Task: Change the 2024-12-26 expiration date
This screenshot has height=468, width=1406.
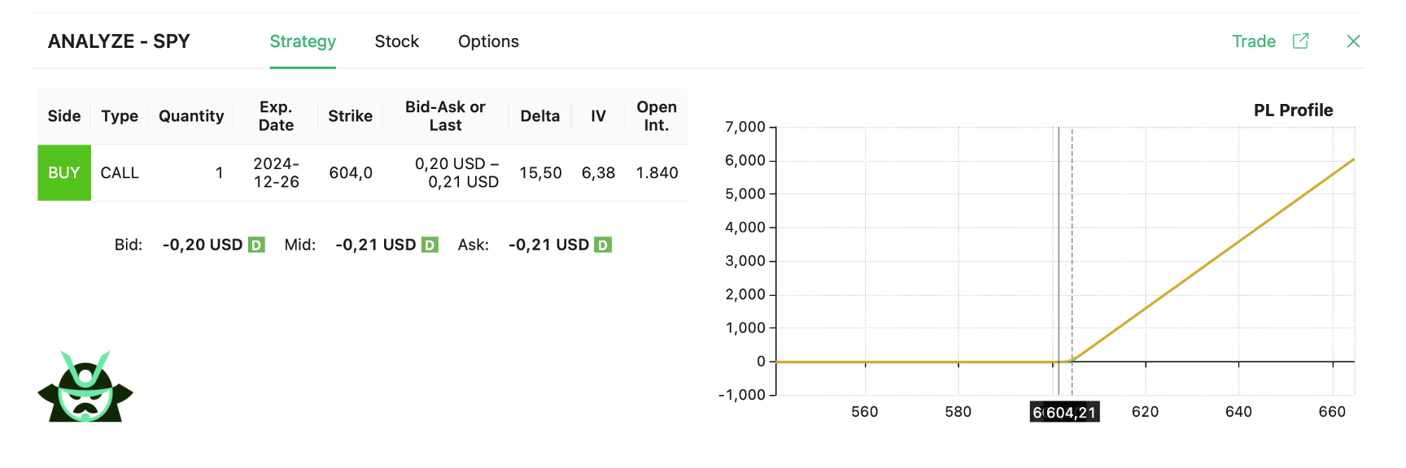Action: (276, 173)
